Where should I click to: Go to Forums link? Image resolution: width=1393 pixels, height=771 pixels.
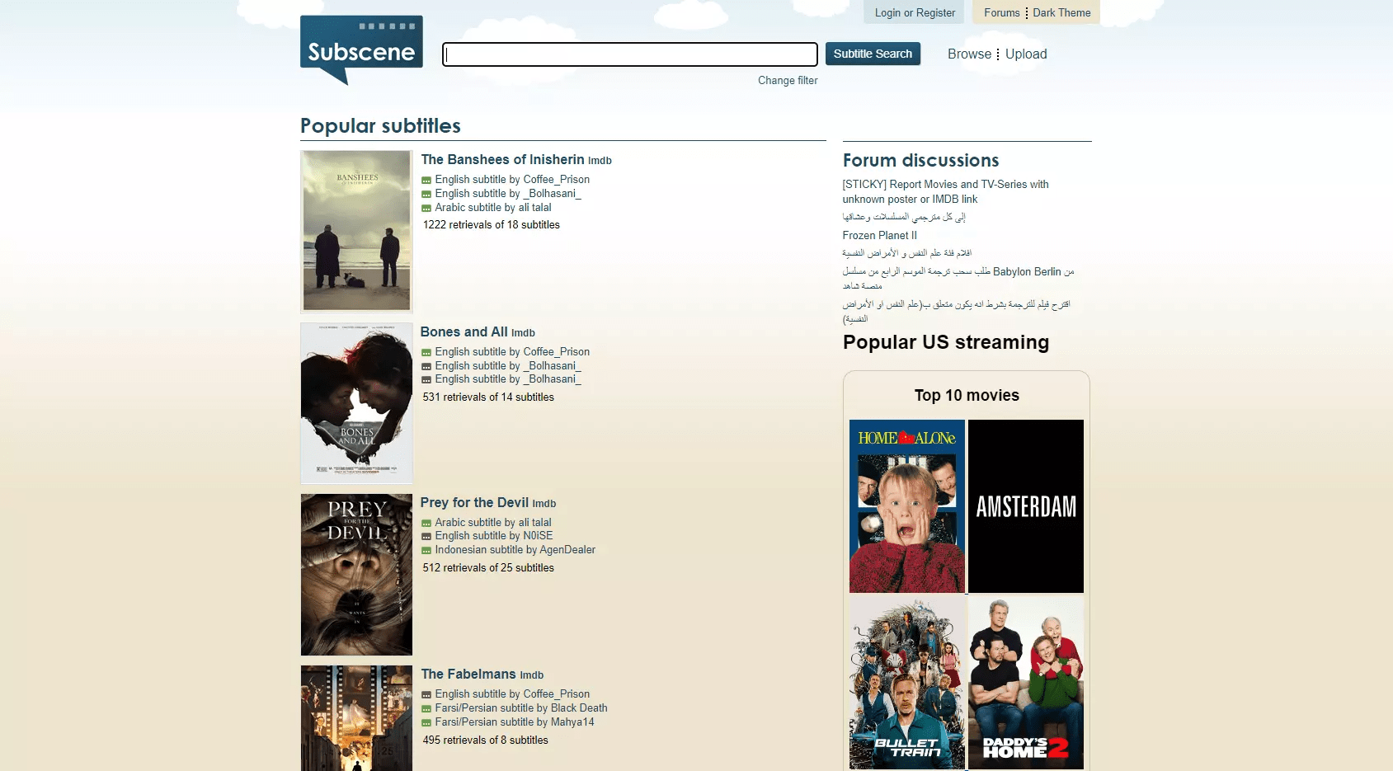[x=1001, y=12]
